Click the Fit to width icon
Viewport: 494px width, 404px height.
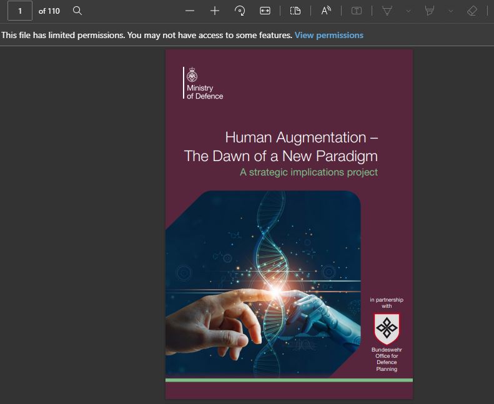point(265,11)
